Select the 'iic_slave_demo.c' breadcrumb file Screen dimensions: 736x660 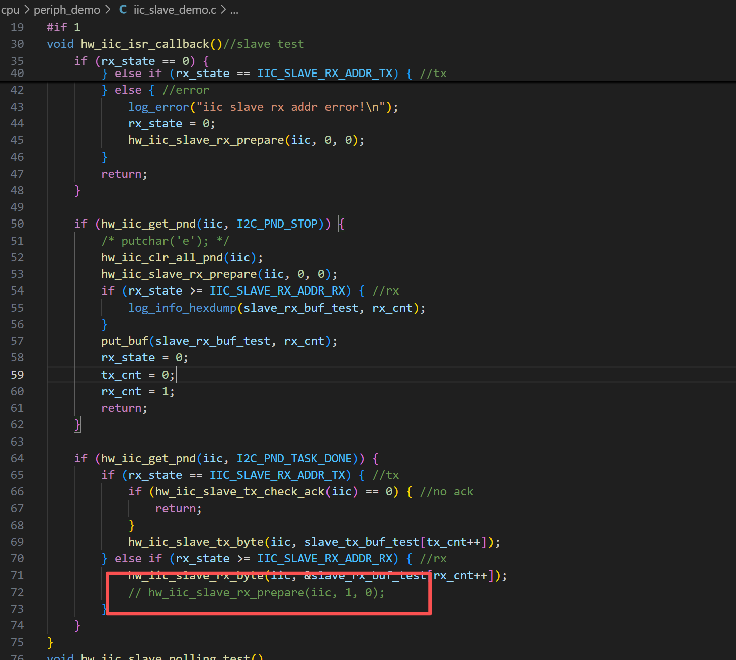(175, 10)
